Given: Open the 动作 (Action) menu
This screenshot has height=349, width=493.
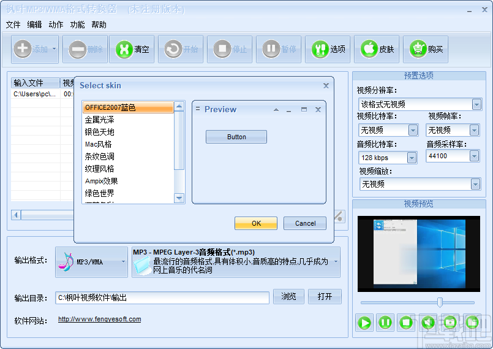Looking at the screenshot, I should pyautogui.click(x=56, y=25).
